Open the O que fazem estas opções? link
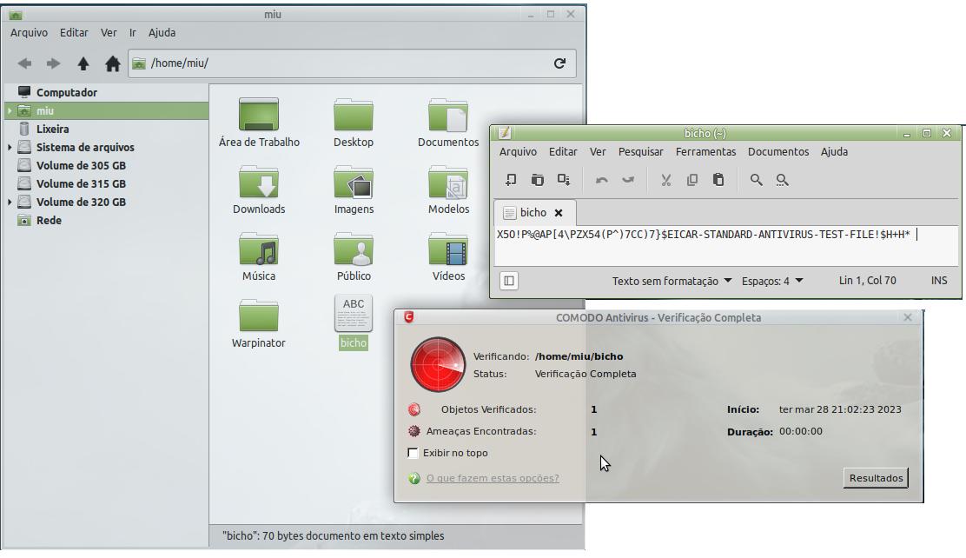This screenshot has width=966, height=558. coord(493,478)
